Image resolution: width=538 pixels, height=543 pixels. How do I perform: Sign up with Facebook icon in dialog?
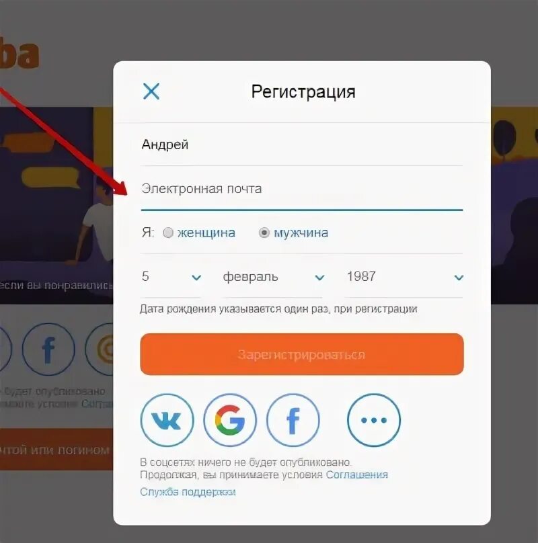coord(293,420)
